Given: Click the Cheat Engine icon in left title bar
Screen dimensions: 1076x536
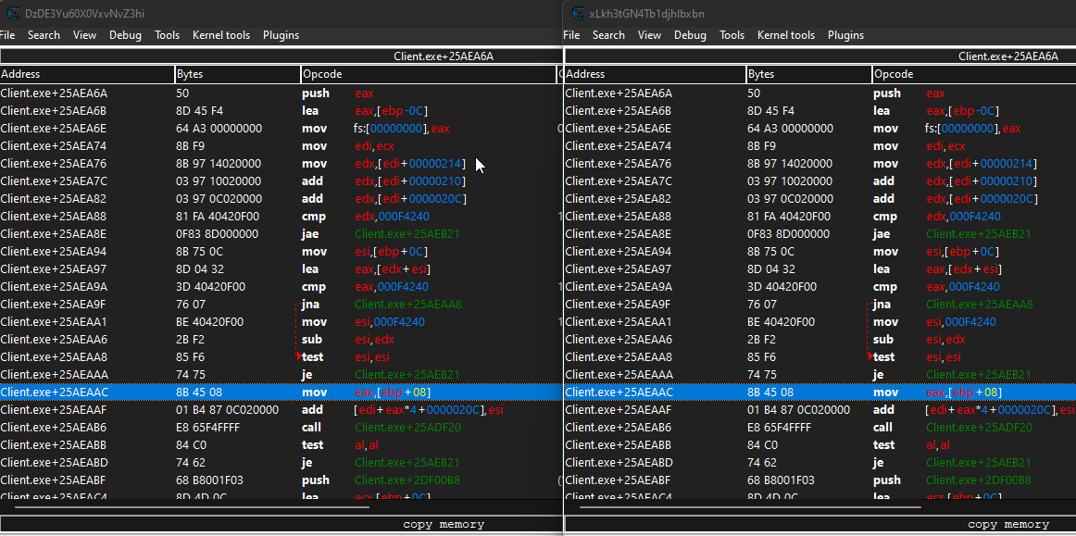Looking at the screenshot, I should 11,13.
